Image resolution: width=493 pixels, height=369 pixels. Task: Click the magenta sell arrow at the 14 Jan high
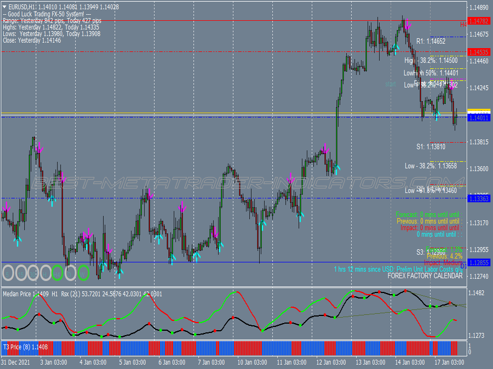(408, 24)
